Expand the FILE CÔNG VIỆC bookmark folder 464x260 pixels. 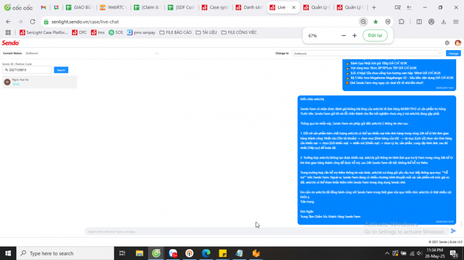click(239, 33)
